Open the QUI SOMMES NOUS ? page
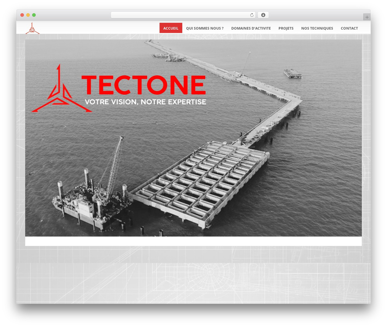Viewport: 387px width, 327px height. (x=205, y=28)
